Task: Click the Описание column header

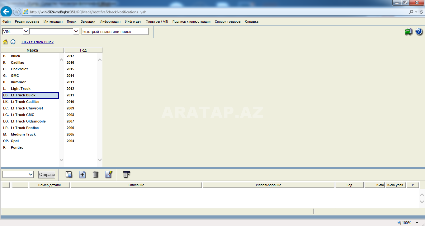Action: [136, 185]
